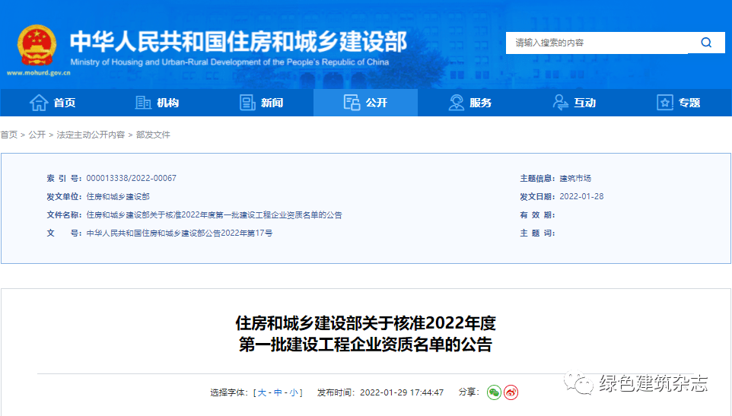Click the www.mohurd.gov.cn site address text
Screen dimensions: 732x416
[x=39, y=73]
